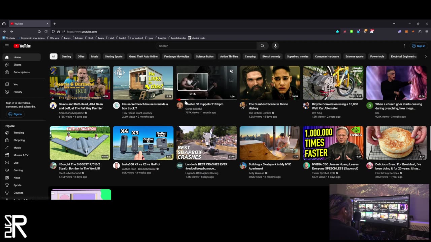This screenshot has width=431, height=242.
Task: Open the Insta360 X4 vs X3 thumbnail
Action: coord(143,143)
